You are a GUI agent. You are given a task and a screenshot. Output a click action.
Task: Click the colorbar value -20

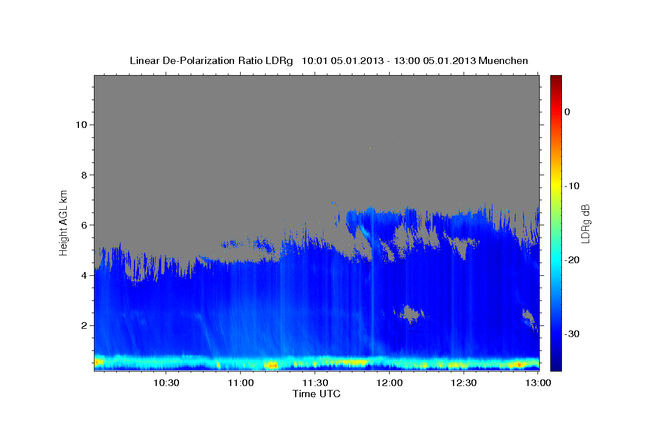573,260
